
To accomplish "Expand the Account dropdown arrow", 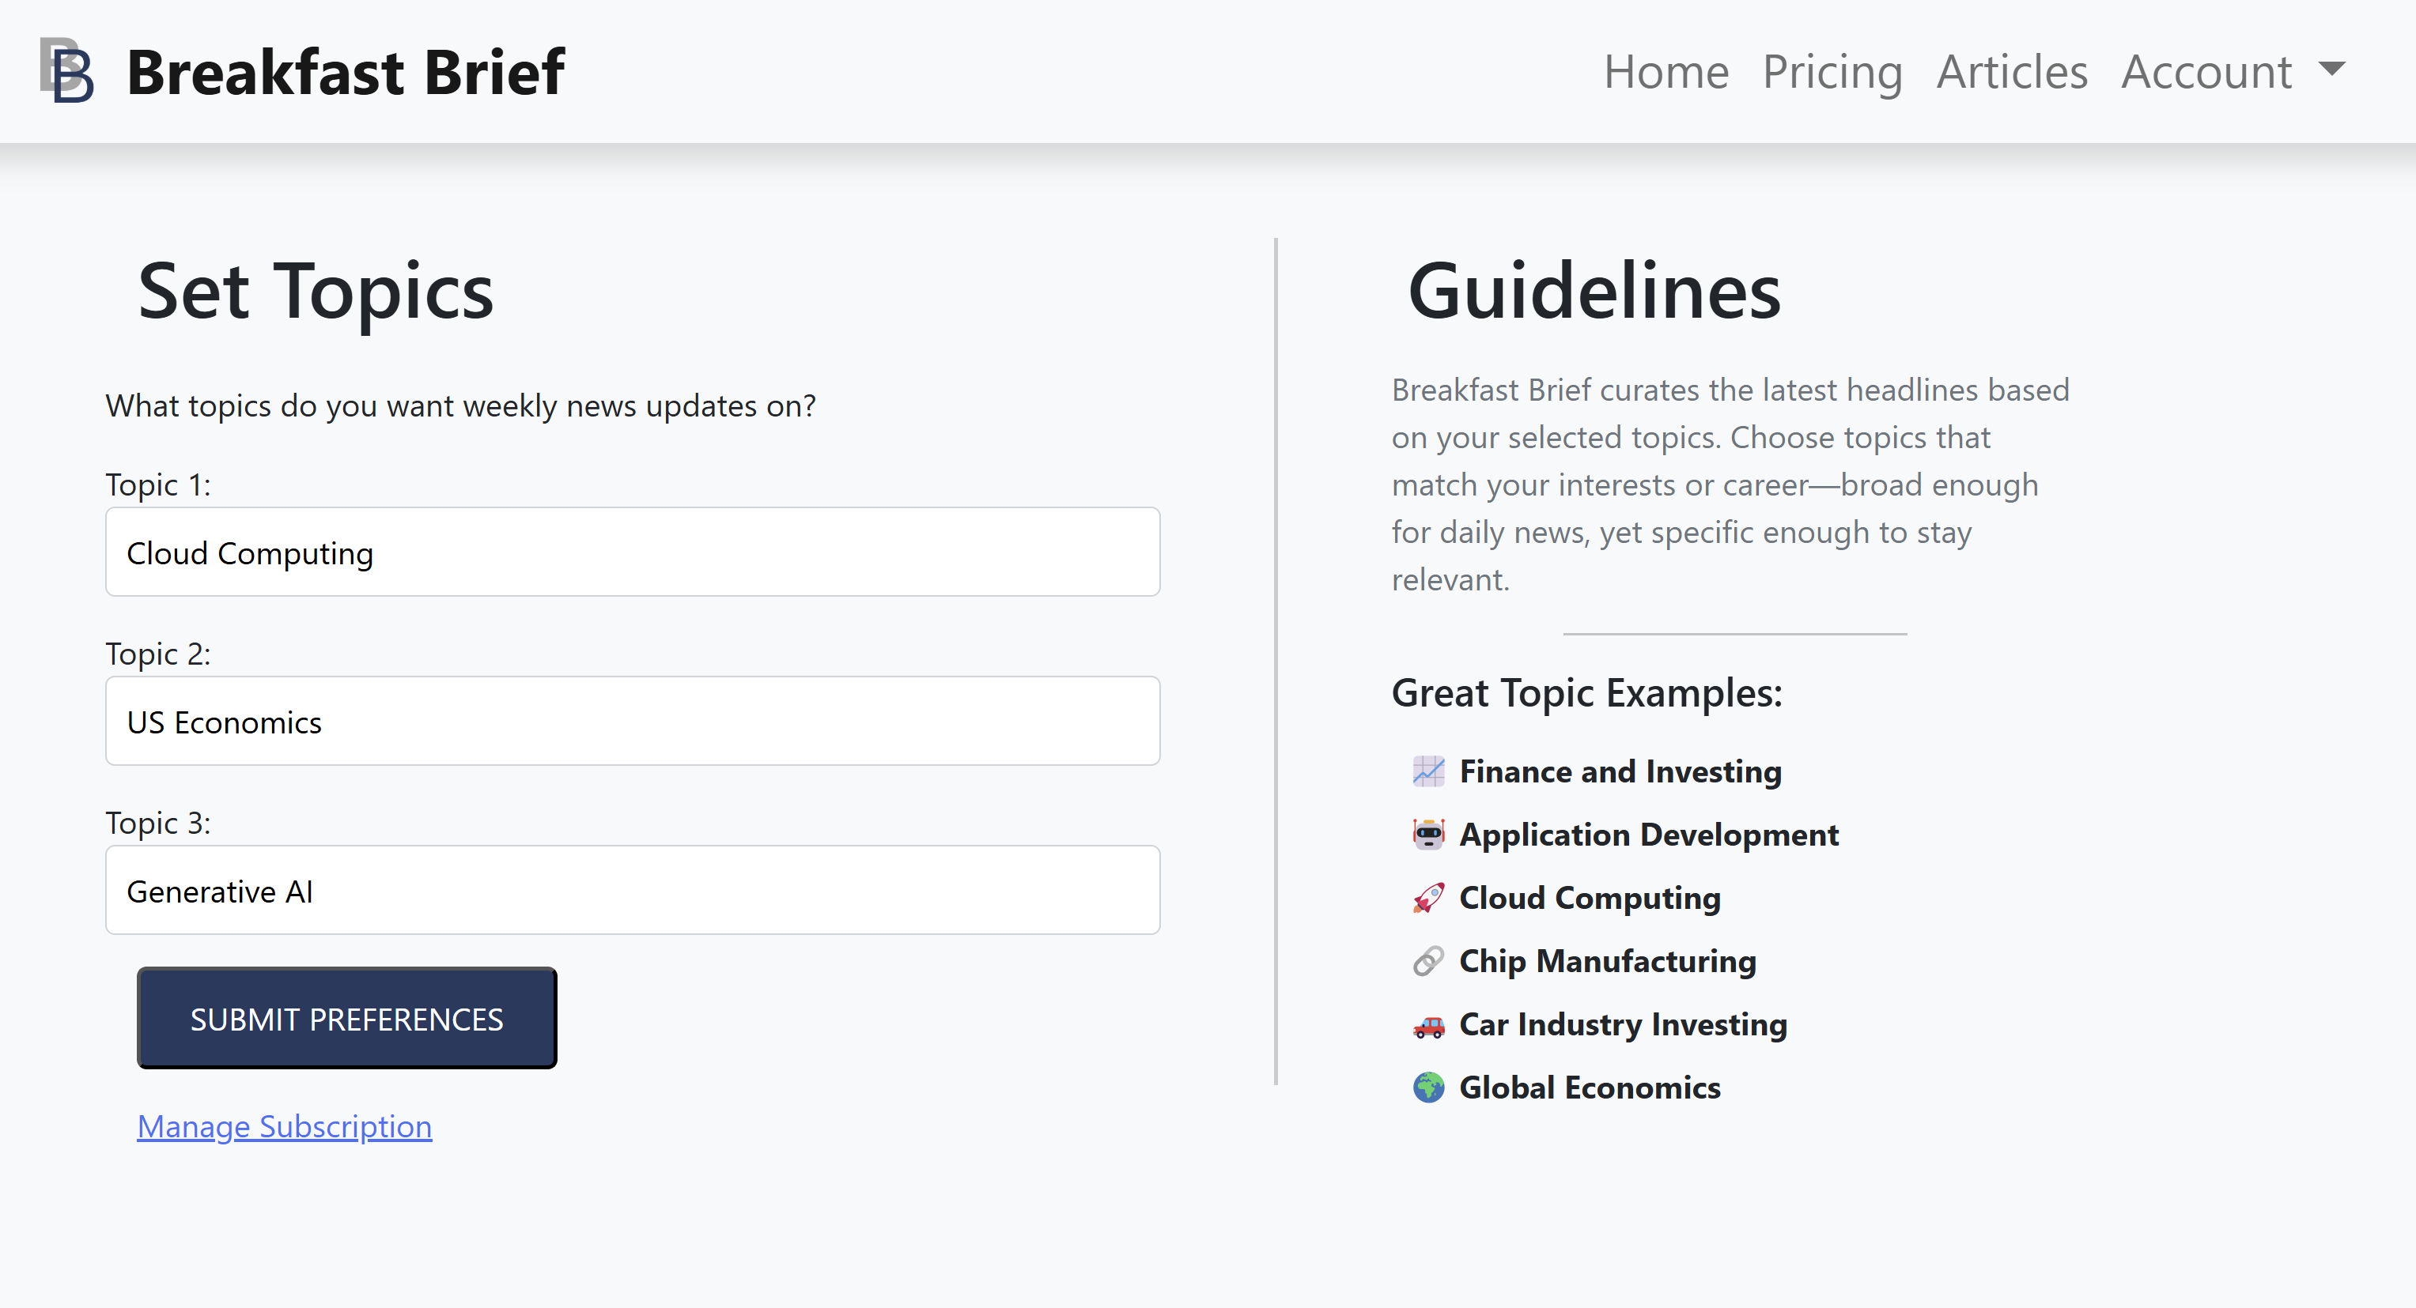I will [2331, 70].
